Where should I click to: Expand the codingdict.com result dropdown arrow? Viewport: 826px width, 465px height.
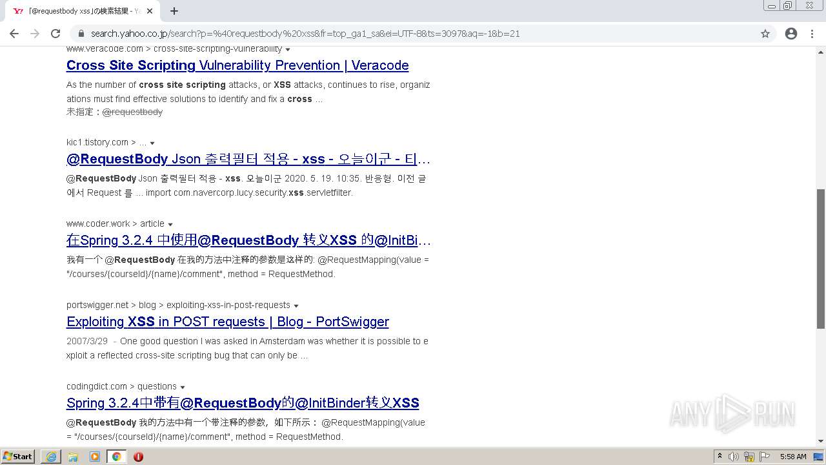(x=183, y=387)
